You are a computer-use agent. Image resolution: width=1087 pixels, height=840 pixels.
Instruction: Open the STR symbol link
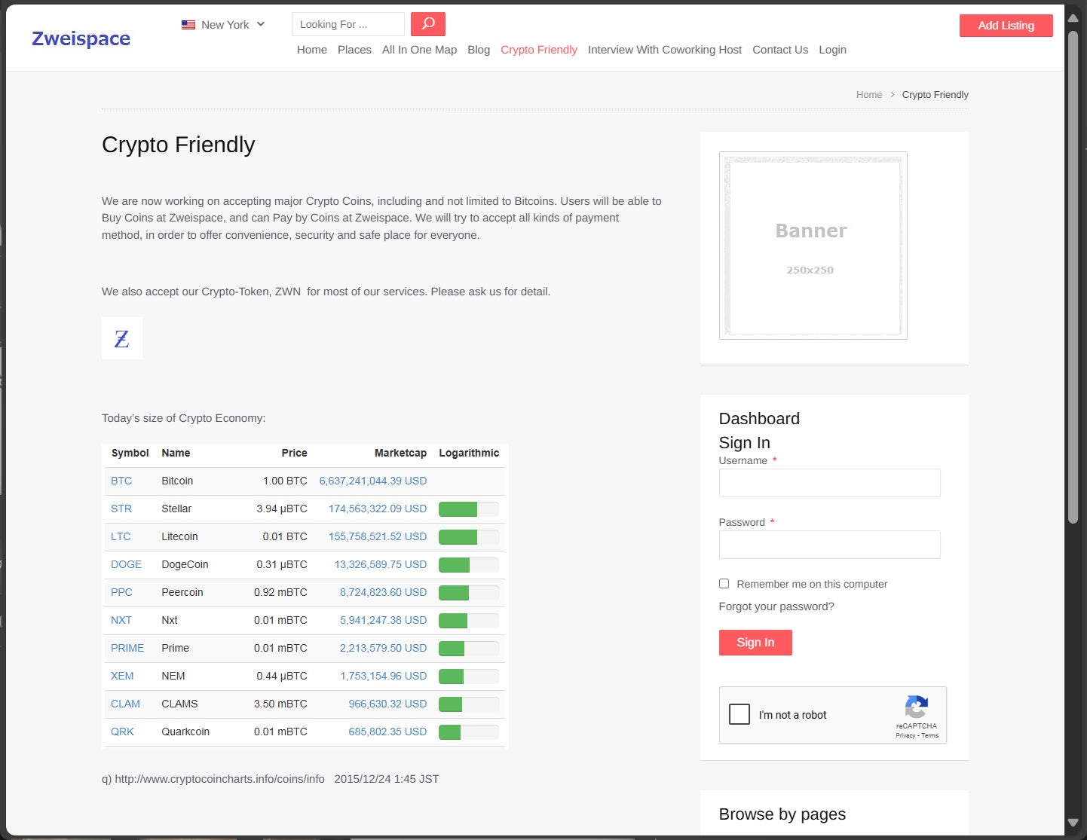tap(121, 509)
